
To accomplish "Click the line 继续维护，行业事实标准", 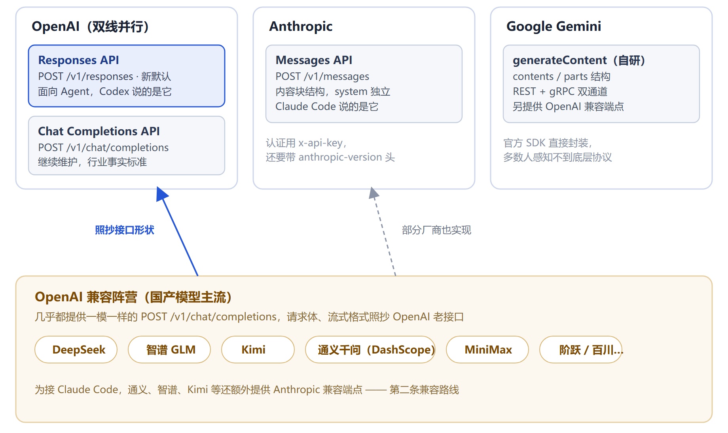I will 92,162.
